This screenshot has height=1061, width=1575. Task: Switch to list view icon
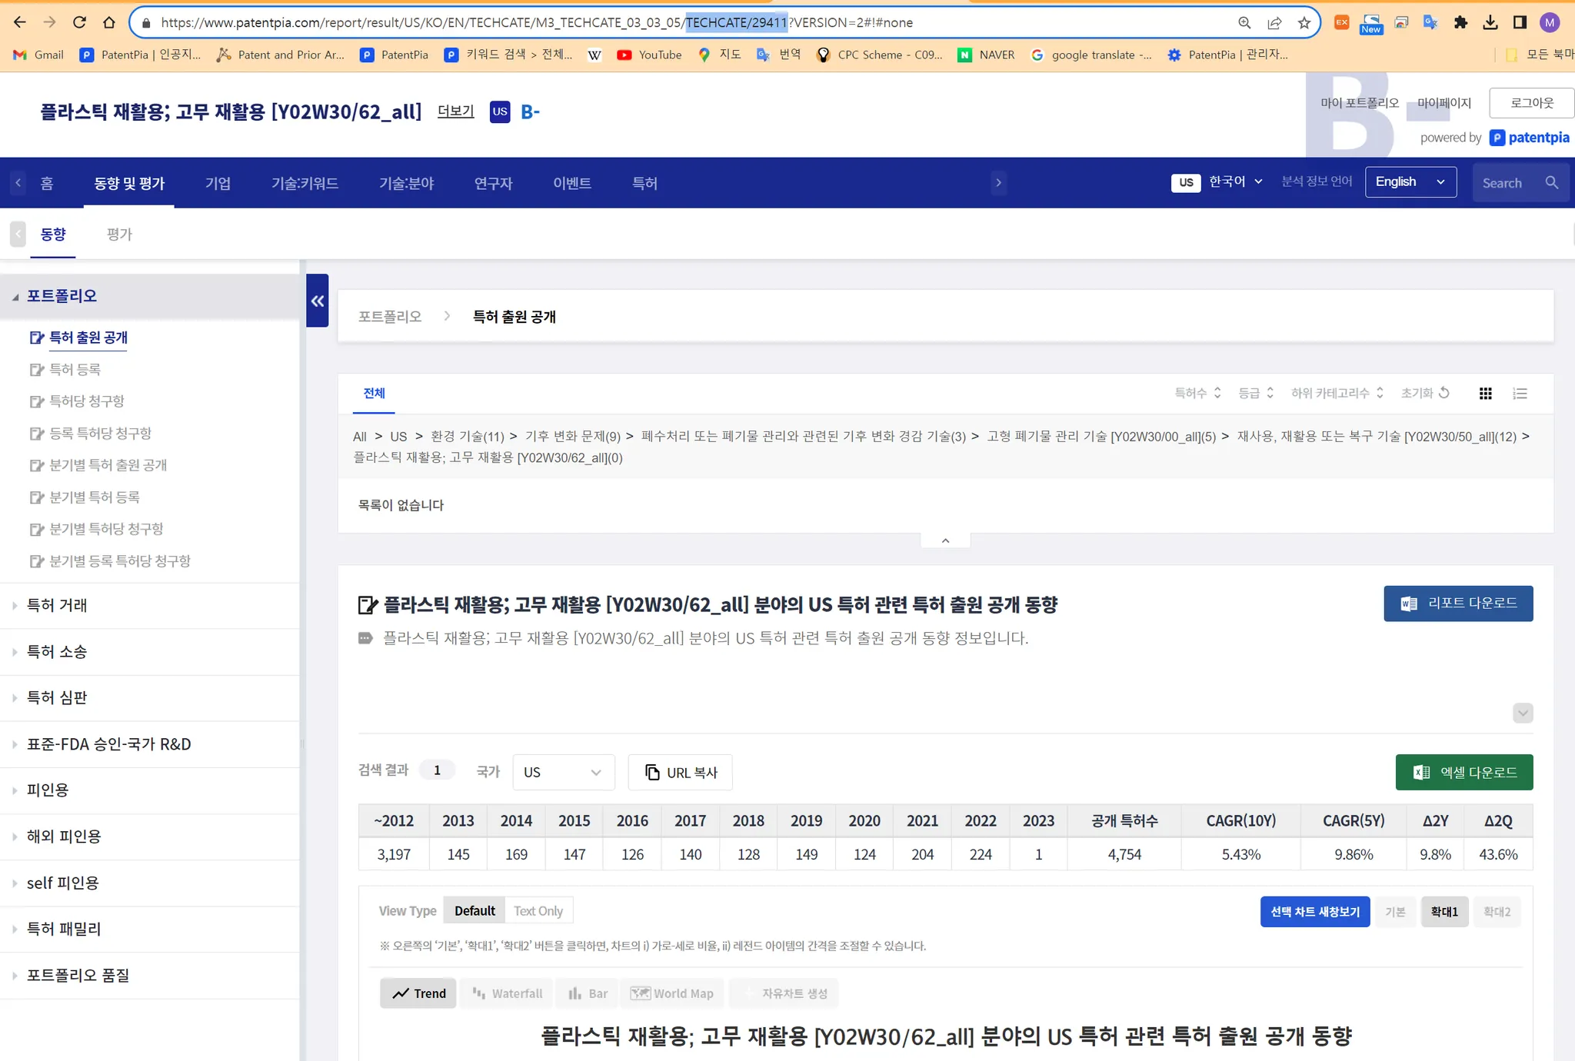[1520, 394]
